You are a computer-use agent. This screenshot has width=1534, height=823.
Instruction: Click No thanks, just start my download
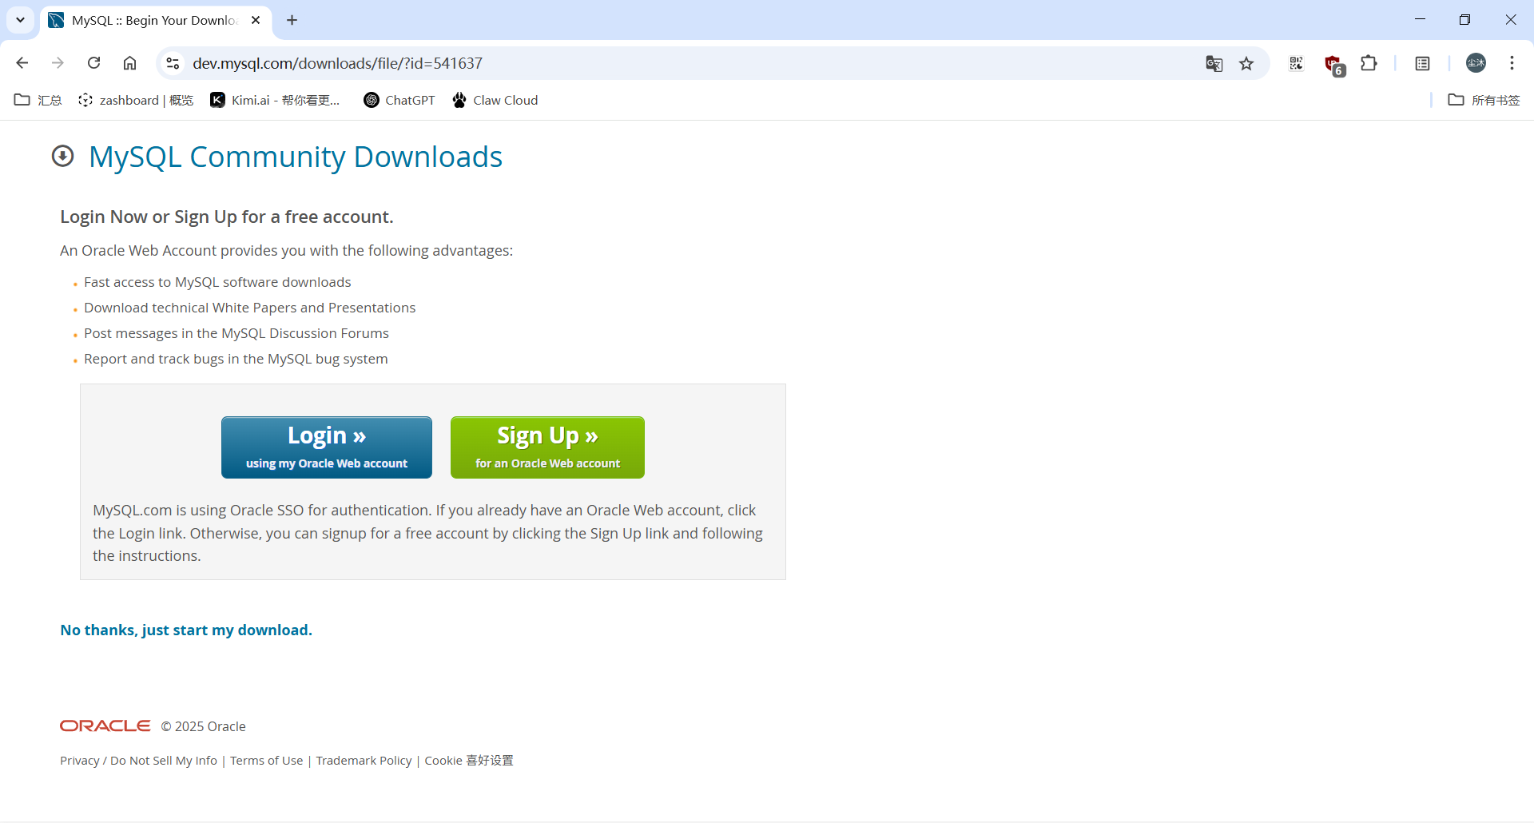coord(186,630)
